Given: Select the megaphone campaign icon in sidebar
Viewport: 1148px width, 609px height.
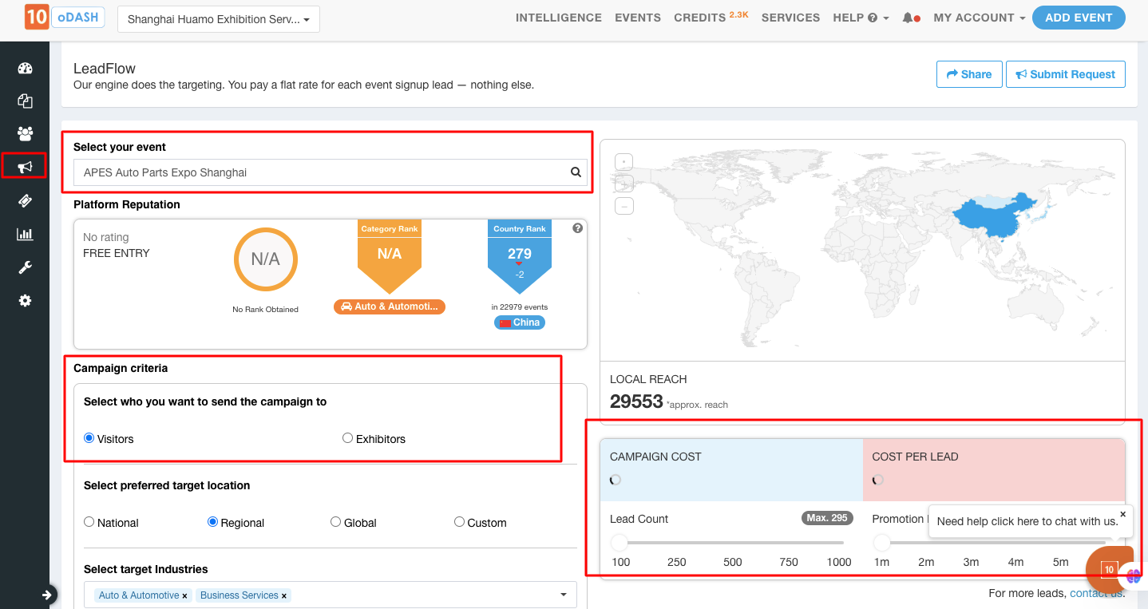Looking at the screenshot, I should click(25, 166).
